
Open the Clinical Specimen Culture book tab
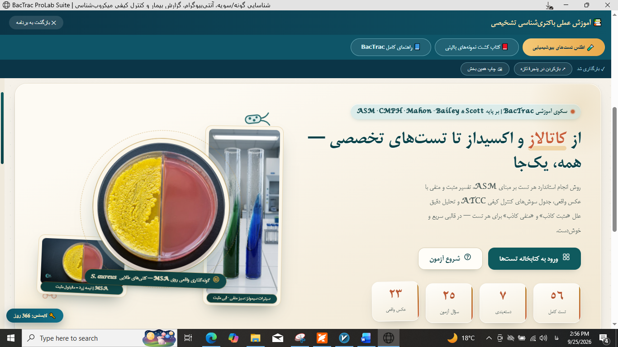[x=477, y=47]
